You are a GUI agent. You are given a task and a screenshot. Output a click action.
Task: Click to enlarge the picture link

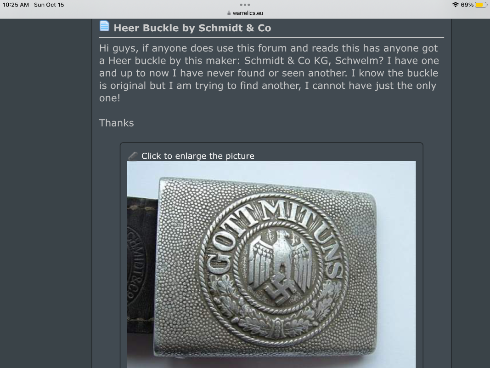197,156
